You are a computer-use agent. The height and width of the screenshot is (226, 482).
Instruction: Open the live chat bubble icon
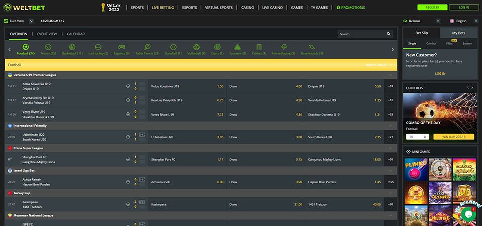pyautogui.click(x=468, y=214)
